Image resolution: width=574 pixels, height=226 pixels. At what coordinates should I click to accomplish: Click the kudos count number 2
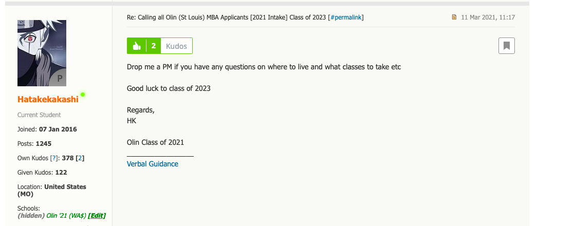tap(153, 46)
